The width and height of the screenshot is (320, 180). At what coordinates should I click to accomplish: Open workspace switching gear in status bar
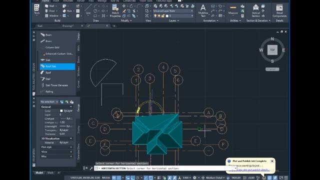[x=194, y=178]
